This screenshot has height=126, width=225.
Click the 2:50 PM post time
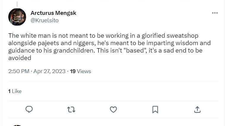click(19, 71)
